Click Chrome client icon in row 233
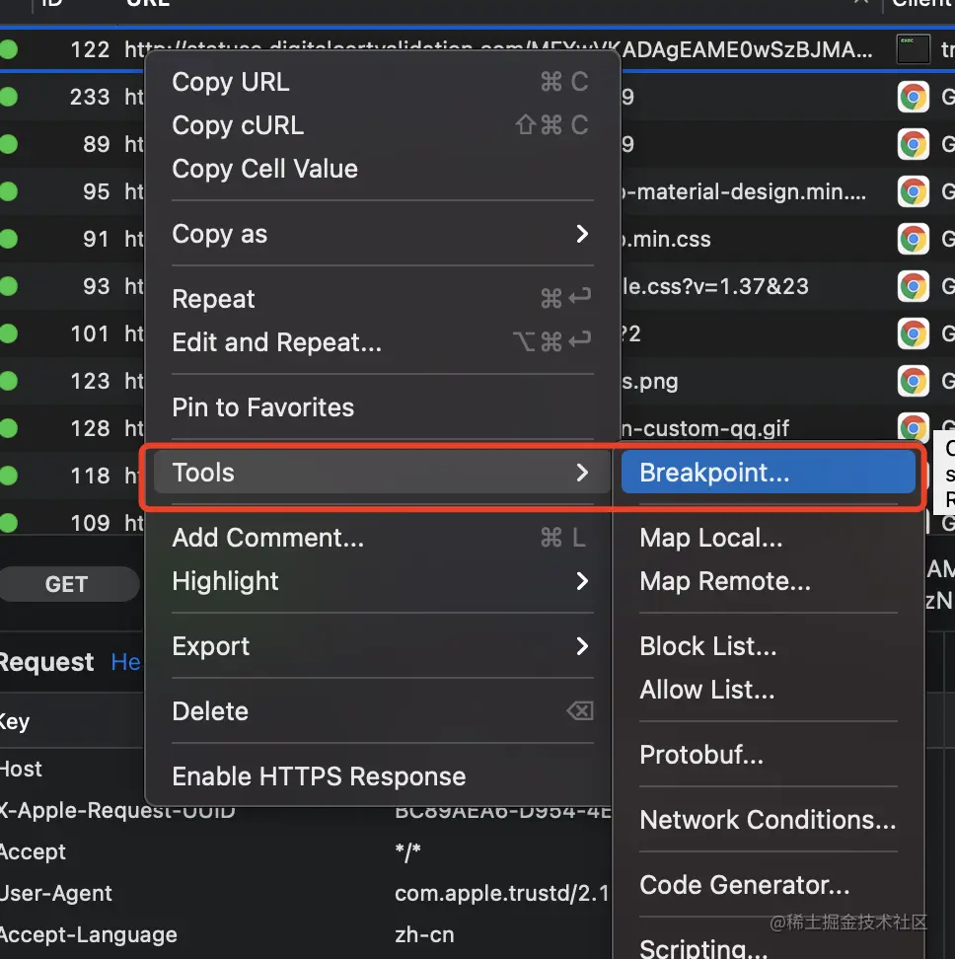This screenshot has height=959, width=955. tap(914, 97)
